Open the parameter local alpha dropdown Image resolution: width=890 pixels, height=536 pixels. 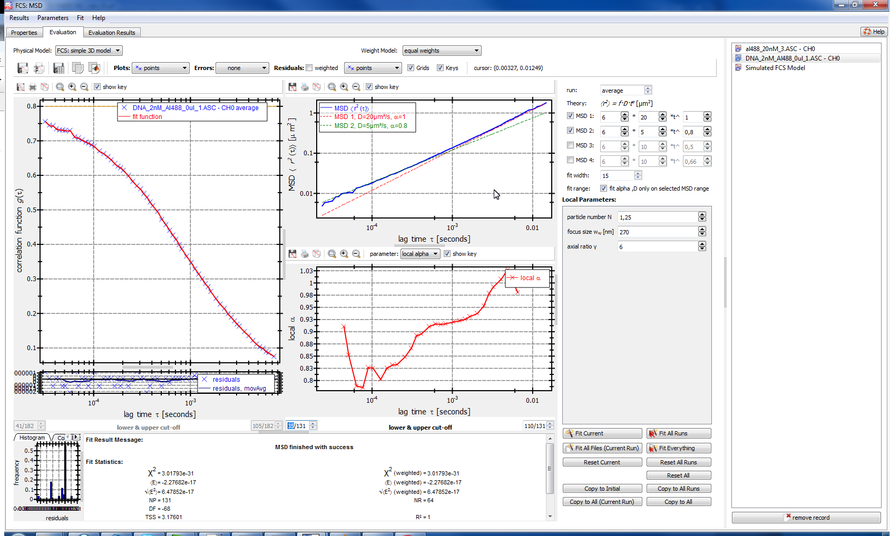420,254
